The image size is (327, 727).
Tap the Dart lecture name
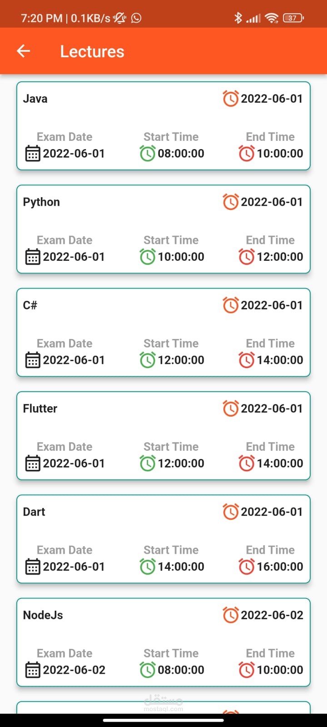pyautogui.click(x=34, y=512)
